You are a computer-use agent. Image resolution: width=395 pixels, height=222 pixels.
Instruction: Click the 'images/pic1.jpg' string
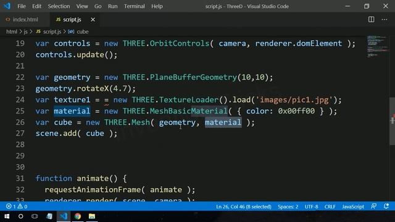coord(294,100)
